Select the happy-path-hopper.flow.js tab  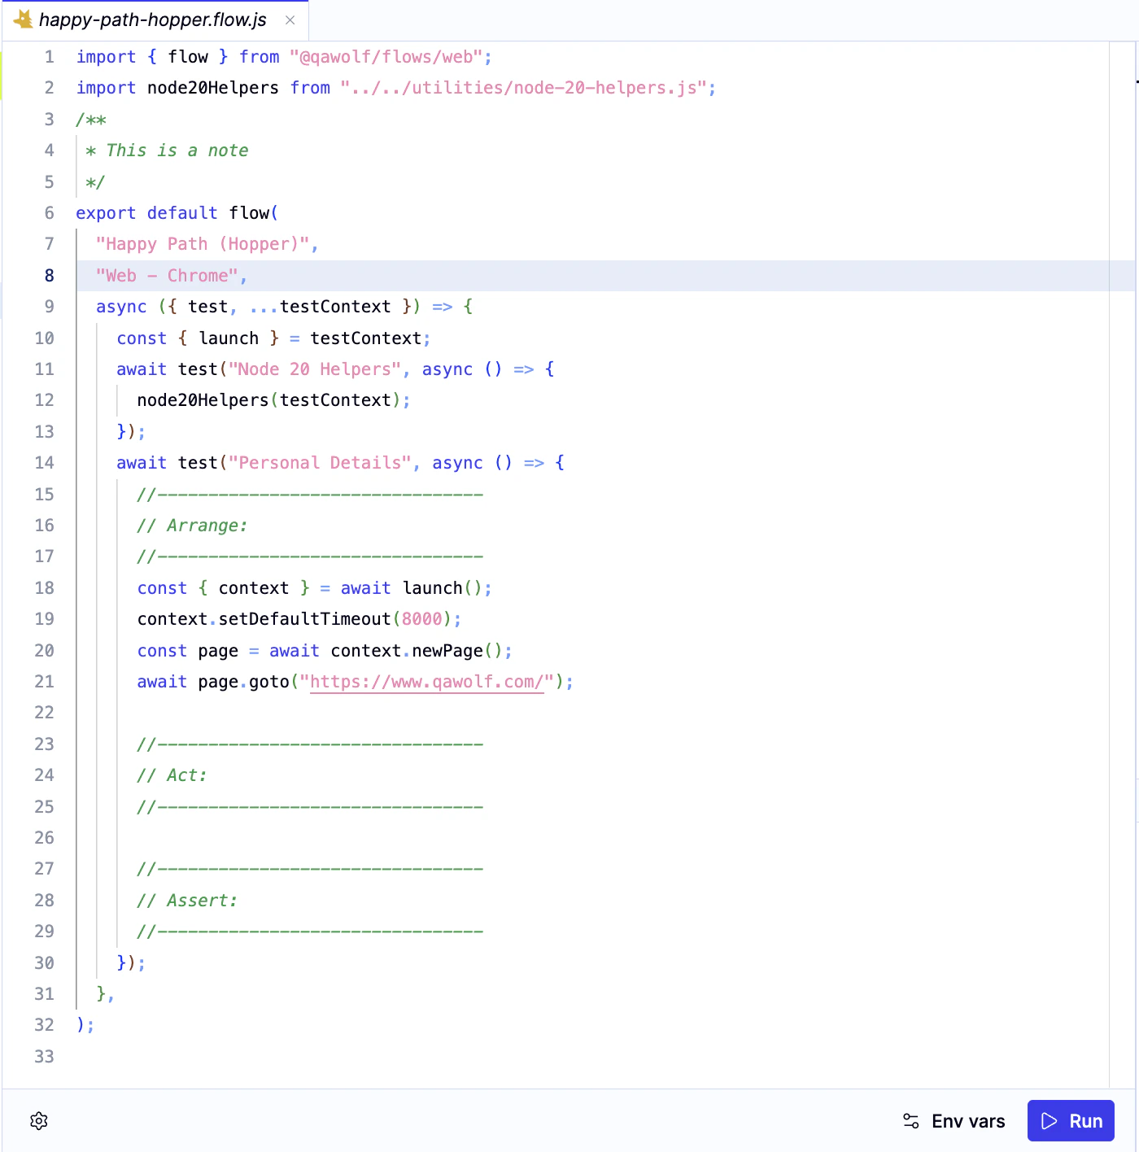[x=155, y=20]
